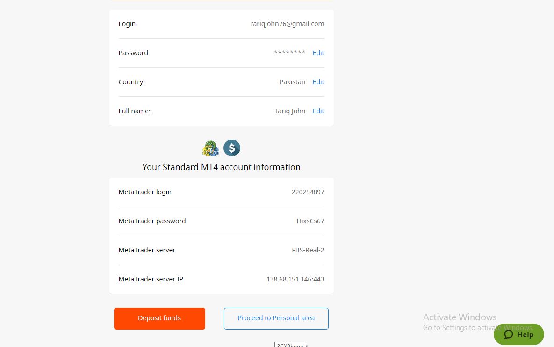554x347 pixels.
Task: Open Proceed to Personal area
Action: point(276,318)
